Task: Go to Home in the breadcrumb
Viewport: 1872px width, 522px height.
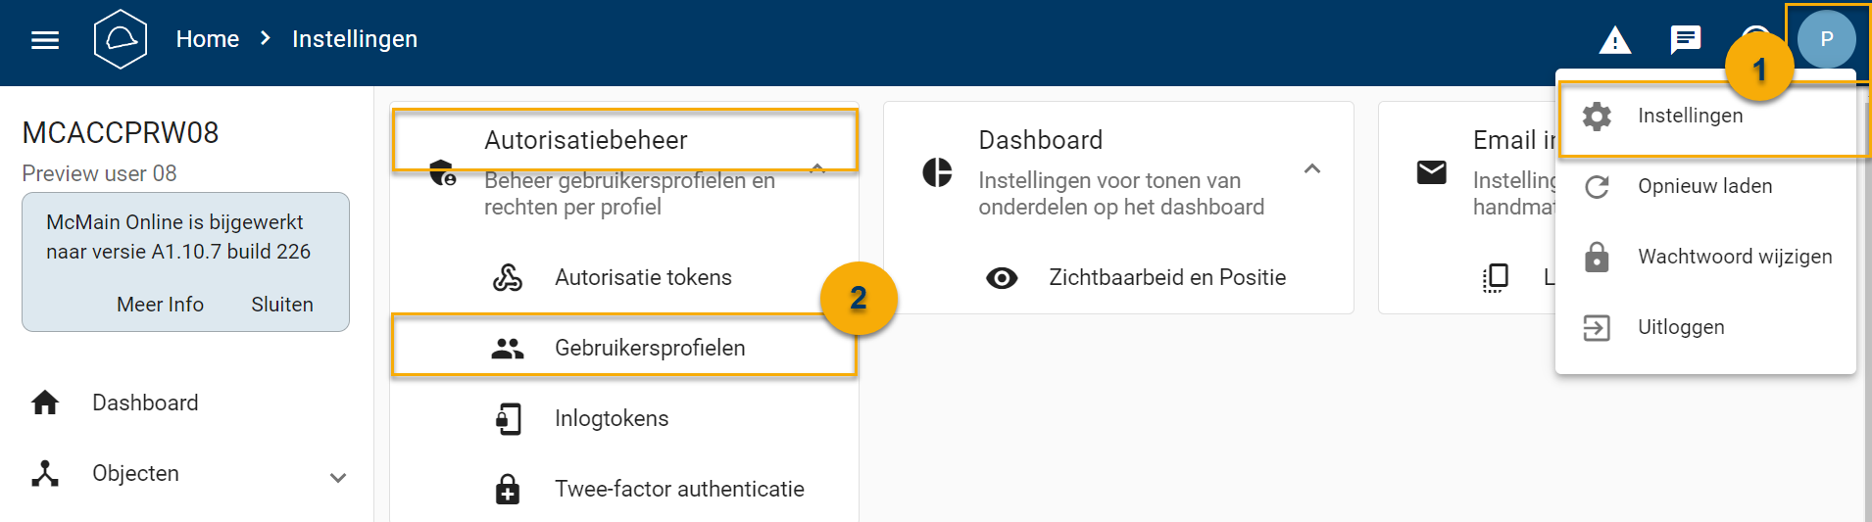Action: 208,39
